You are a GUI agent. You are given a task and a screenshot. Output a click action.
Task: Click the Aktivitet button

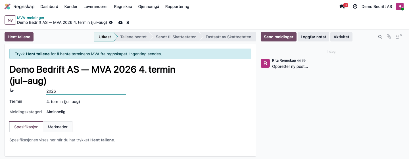(341, 37)
